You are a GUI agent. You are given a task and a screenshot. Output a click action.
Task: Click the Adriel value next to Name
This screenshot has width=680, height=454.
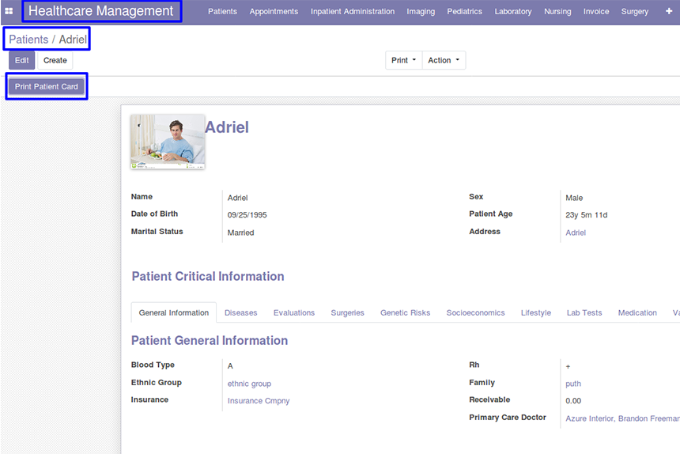pyautogui.click(x=238, y=198)
